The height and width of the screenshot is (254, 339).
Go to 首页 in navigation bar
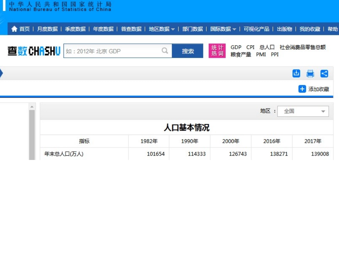point(24,29)
